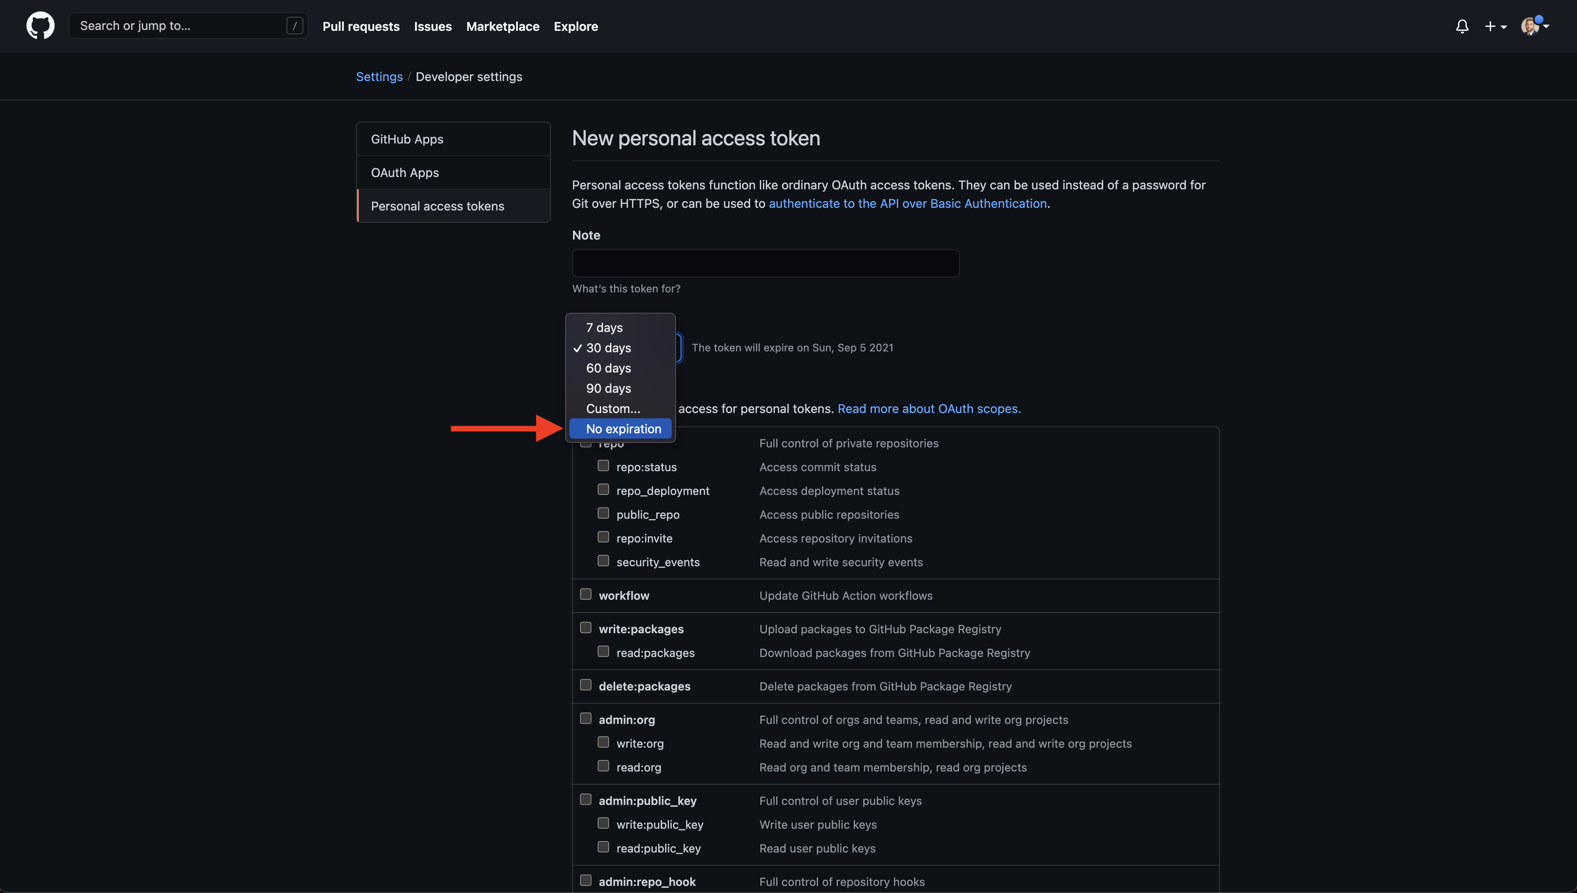Enable the workflow scope checkbox
Viewport: 1577px width, 893px height.
click(586, 594)
